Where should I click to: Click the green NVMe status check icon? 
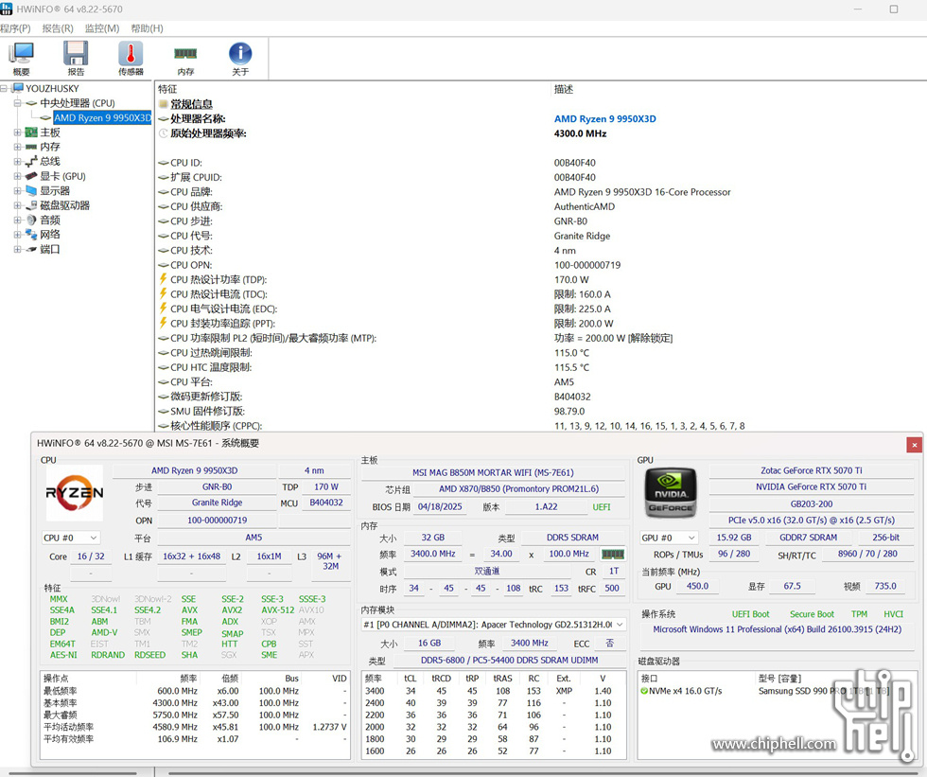644,691
